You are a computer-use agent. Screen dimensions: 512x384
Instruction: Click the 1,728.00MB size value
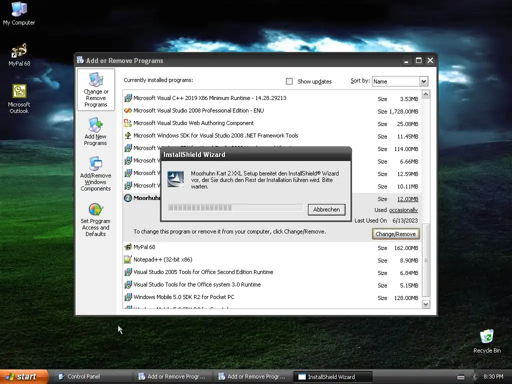[403, 111]
